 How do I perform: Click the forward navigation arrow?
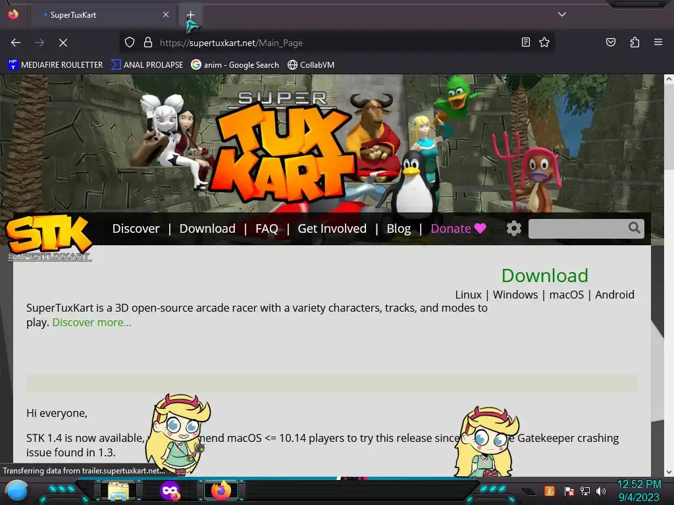tap(39, 43)
